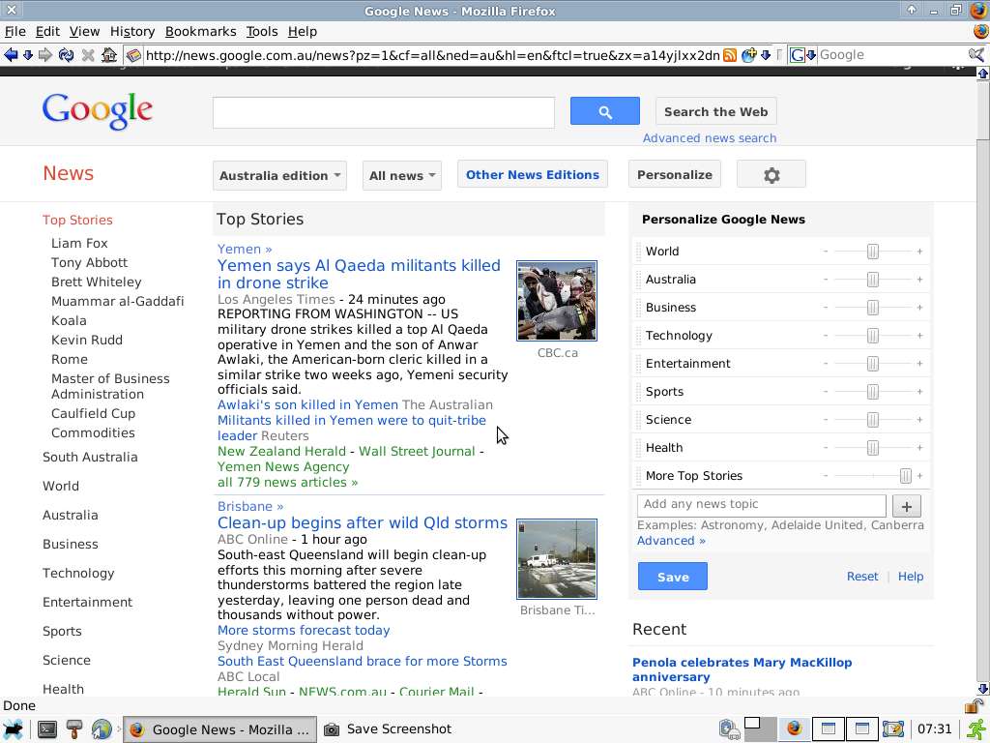Click the Personalize button
Viewport: 990px width, 743px height.
coord(674,174)
